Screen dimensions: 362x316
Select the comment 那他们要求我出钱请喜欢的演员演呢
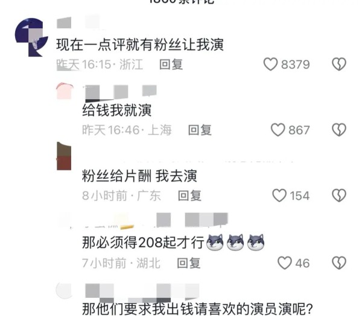tap(197, 309)
